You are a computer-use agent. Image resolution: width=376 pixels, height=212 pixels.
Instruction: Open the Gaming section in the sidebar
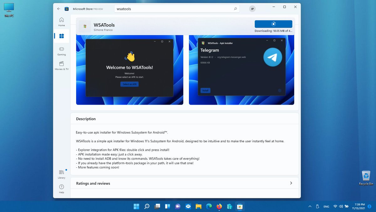[61, 51]
